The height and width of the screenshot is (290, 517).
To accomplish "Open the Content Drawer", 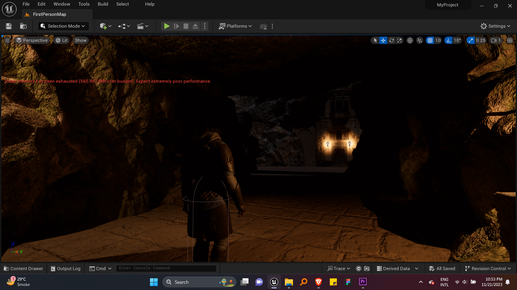I will pos(23,269).
